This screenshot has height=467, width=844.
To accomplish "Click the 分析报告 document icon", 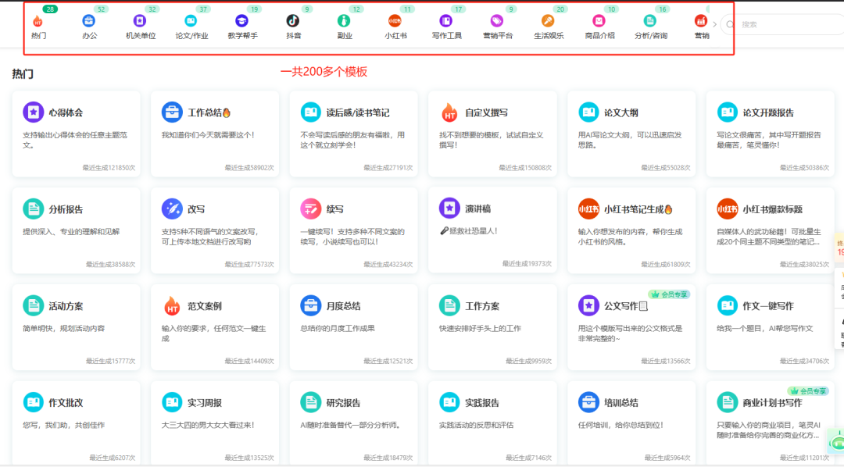I will (34, 209).
